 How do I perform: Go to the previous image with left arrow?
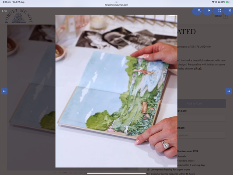tap(4, 91)
